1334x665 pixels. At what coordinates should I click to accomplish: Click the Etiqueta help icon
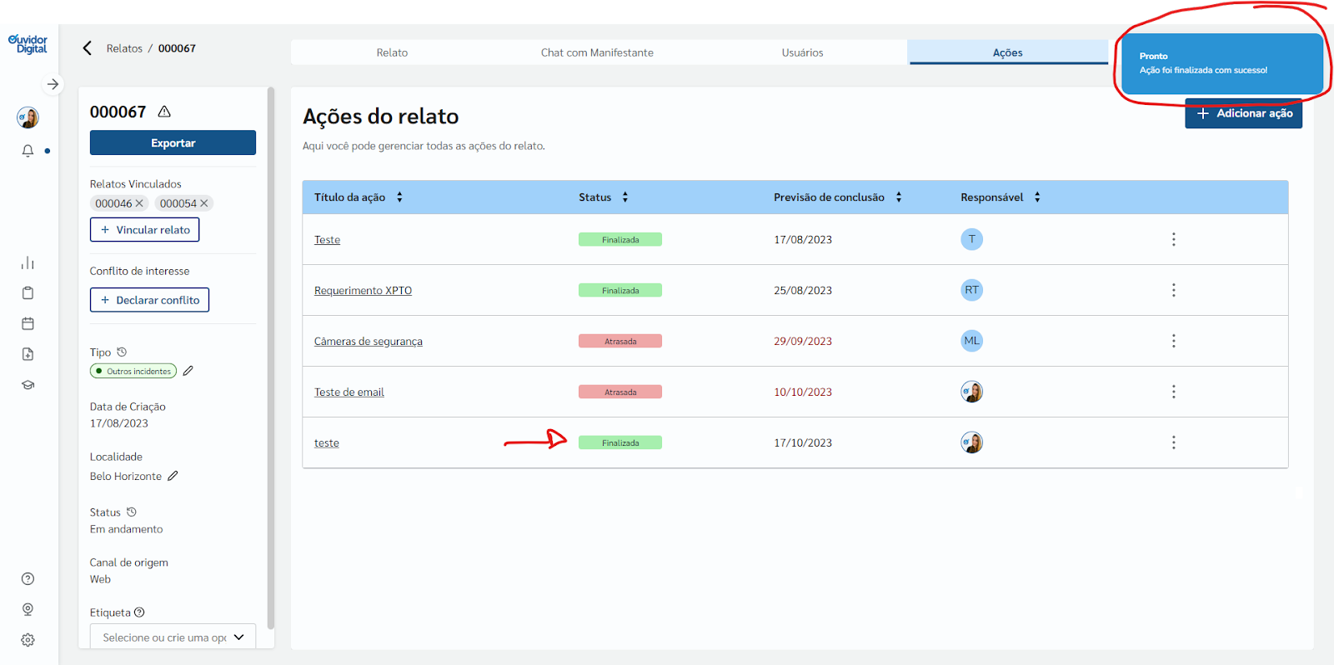pyautogui.click(x=139, y=612)
